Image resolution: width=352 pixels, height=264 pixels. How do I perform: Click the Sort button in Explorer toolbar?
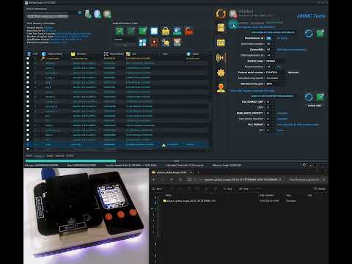pos(227,188)
